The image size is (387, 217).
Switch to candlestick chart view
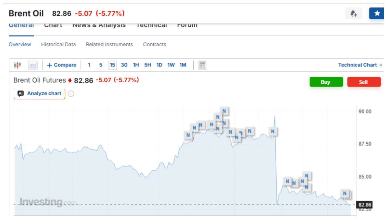pyautogui.click(x=18, y=65)
